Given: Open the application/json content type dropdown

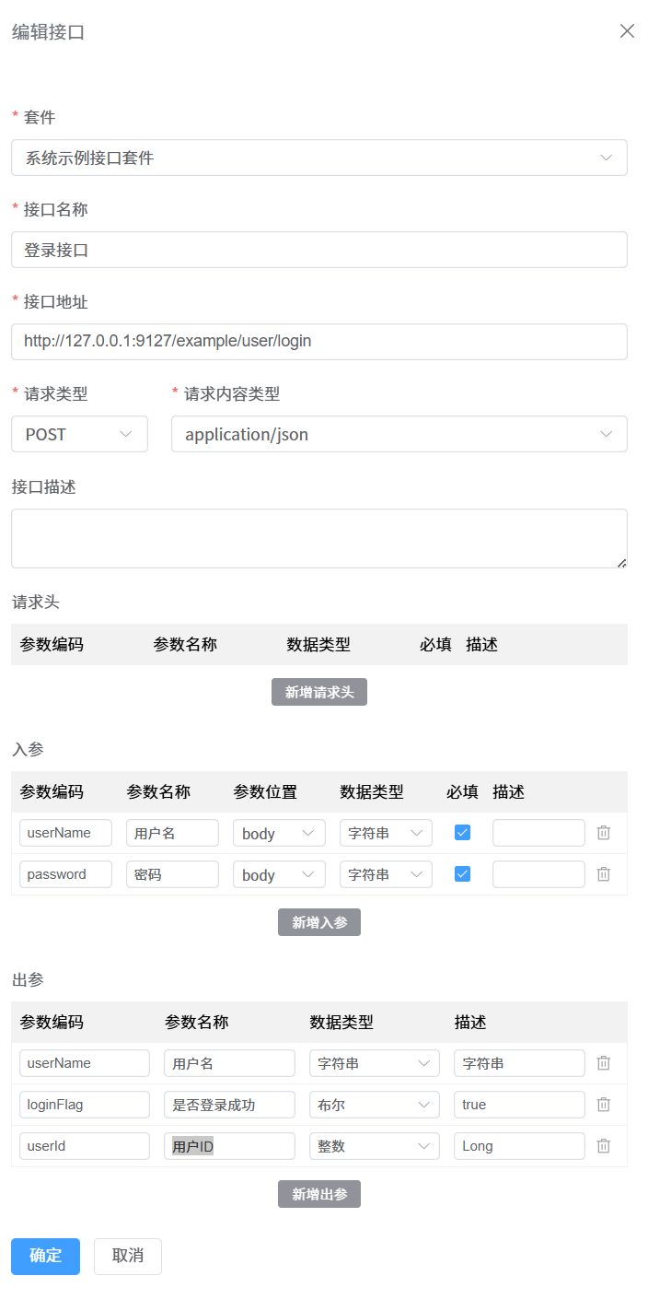Looking at the screenshot, I should pyautogui.click(x=399, y=434).
